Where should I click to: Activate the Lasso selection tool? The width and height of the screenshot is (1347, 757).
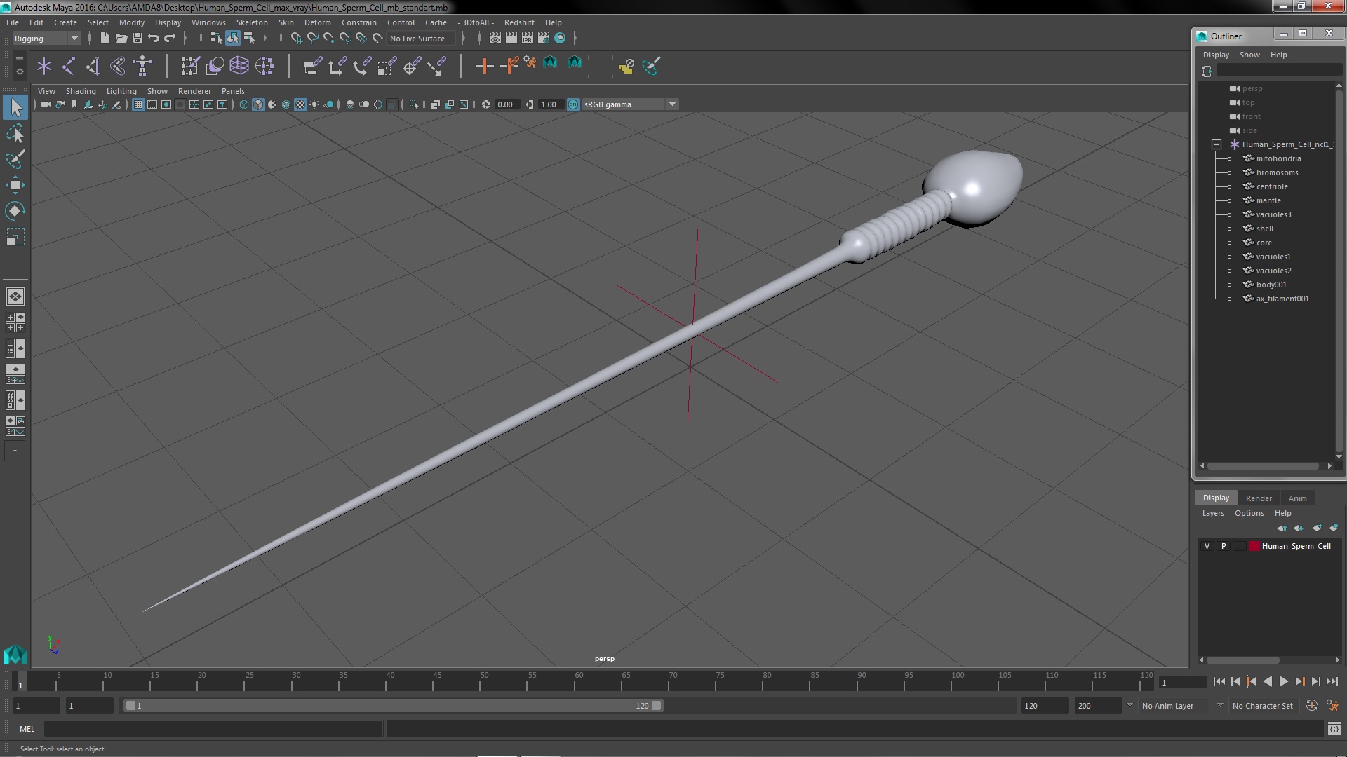coord(15,133)
